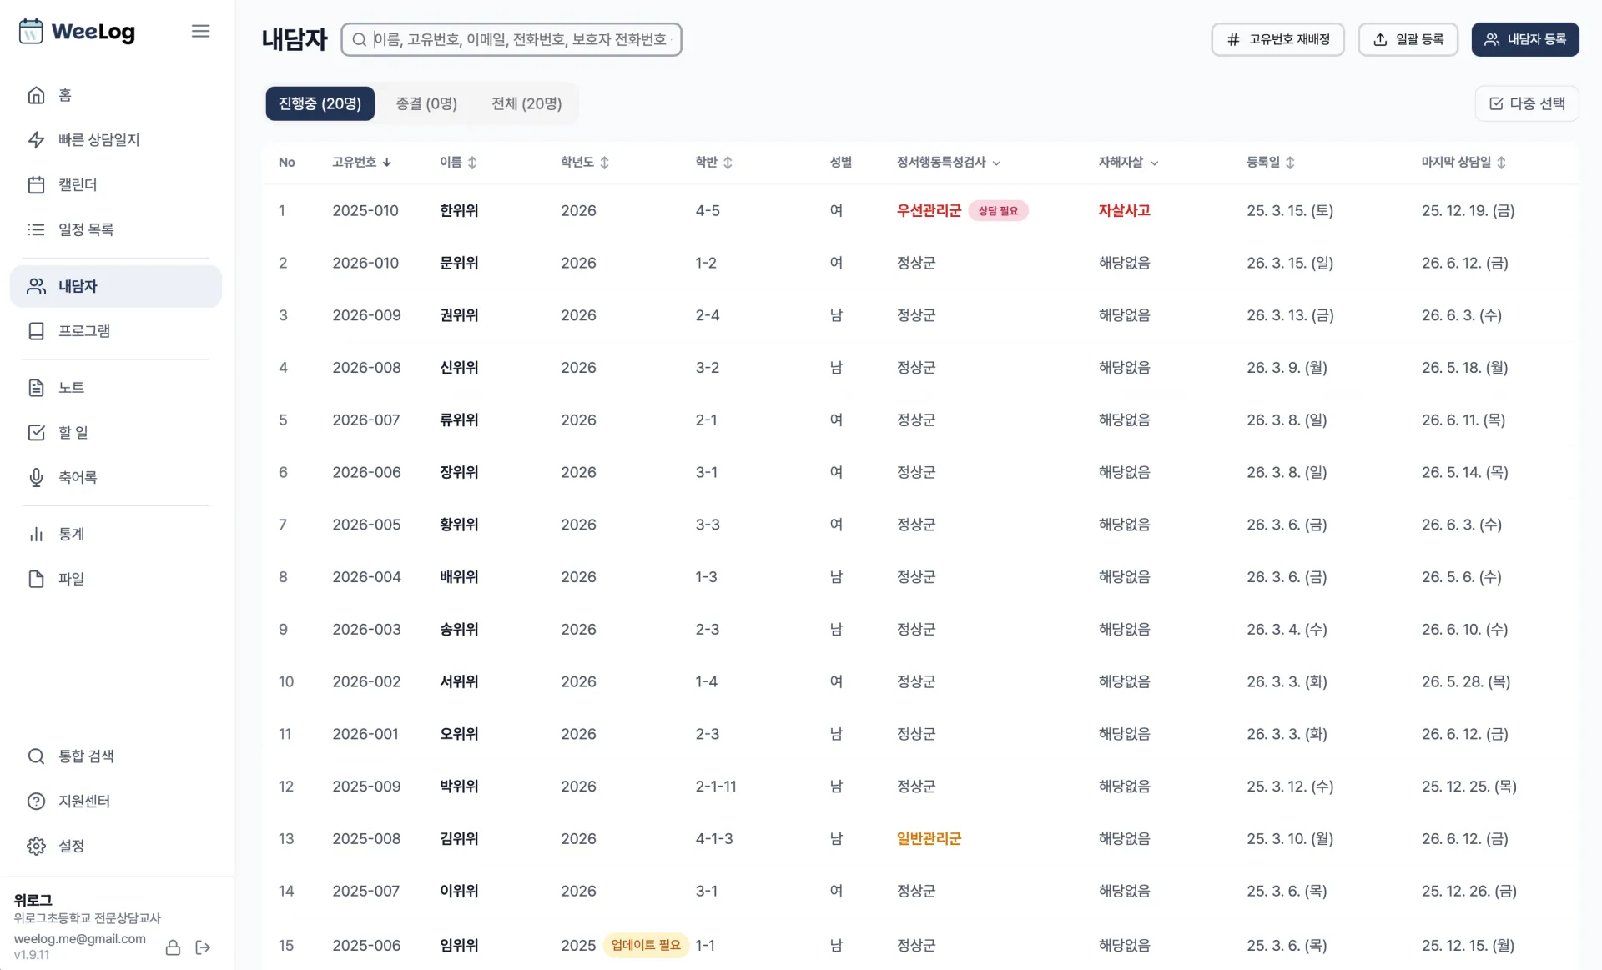Click 자살사고 status text
The height and width of the screenshot is (970, 1602).
click(1124, 210)
